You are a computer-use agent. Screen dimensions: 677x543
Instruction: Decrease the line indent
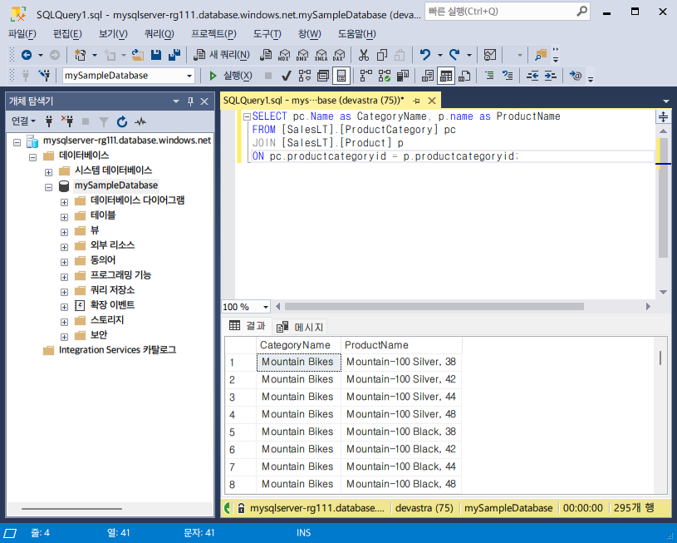pos(532,77)
